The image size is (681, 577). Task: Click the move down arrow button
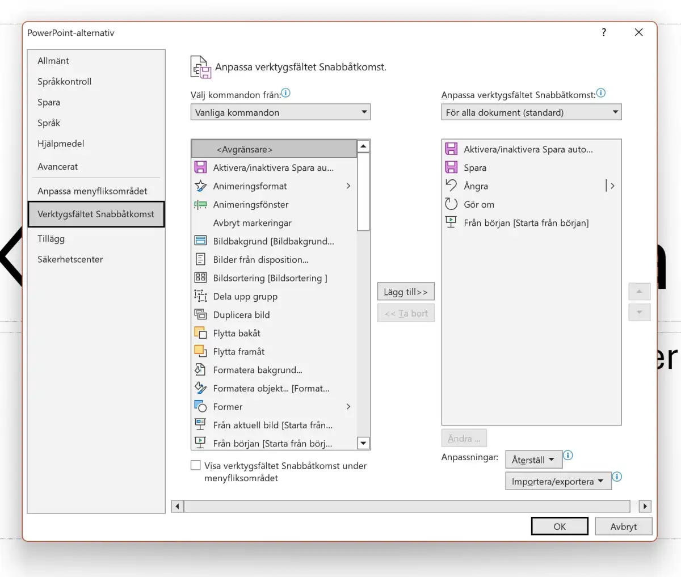coord(640,312)
